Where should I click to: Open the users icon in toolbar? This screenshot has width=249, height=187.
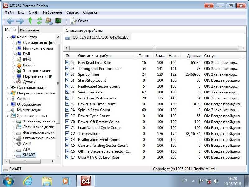(x=49, y=21)
